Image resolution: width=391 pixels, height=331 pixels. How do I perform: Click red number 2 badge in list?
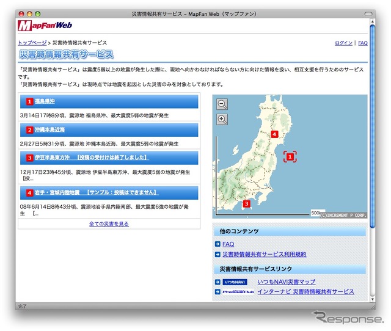(x=29, y=130)
